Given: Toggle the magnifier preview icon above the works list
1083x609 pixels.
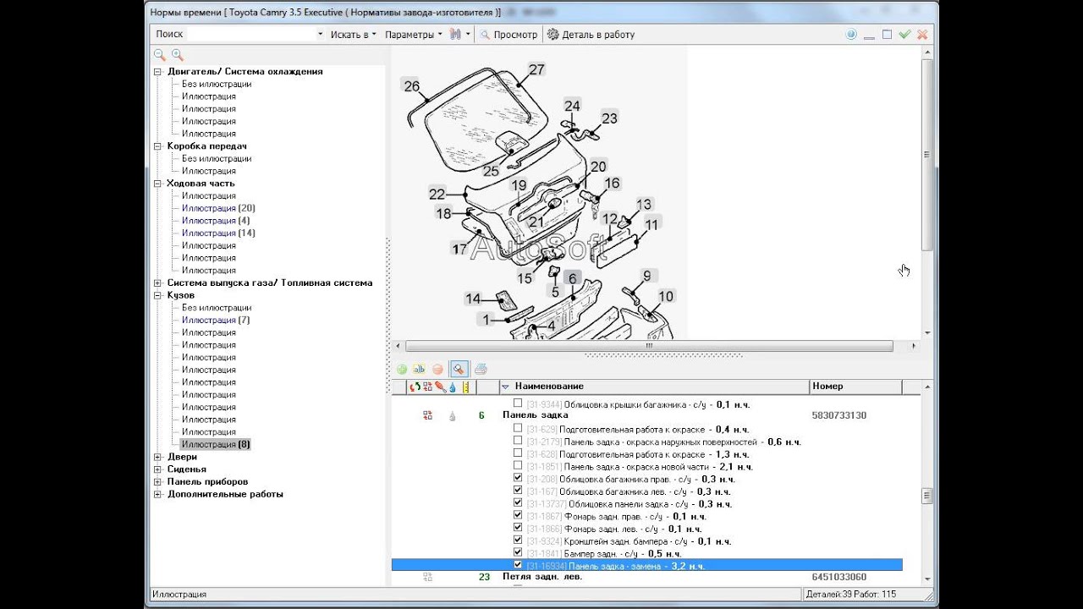Looking at the screenshot, I should (x=459, y=369).
